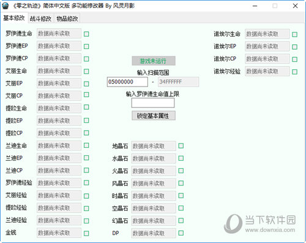Enable the 艾丽EP checkbox
Viewport: 306px width, 243px height.
tap(86, 83)
